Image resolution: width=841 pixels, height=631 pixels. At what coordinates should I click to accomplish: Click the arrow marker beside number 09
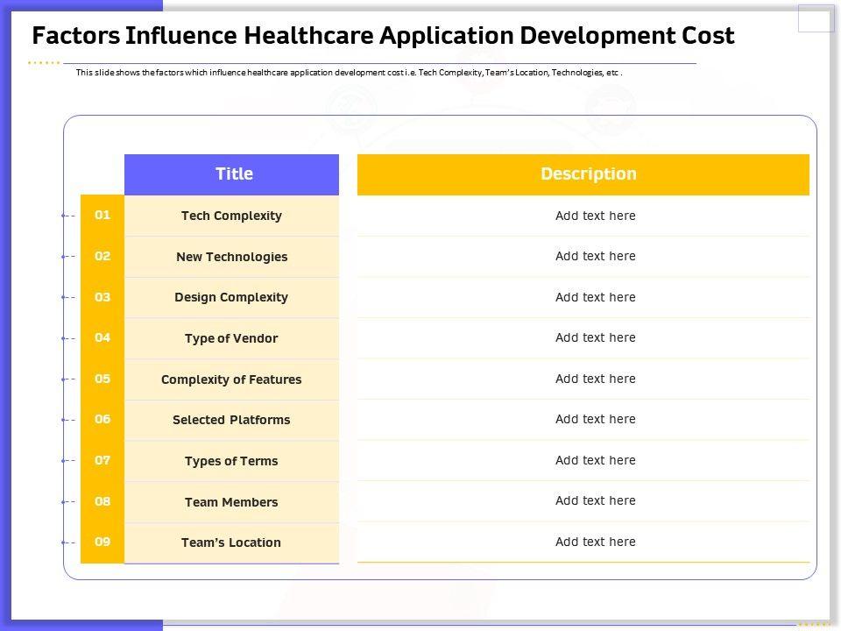pos(67,542)
